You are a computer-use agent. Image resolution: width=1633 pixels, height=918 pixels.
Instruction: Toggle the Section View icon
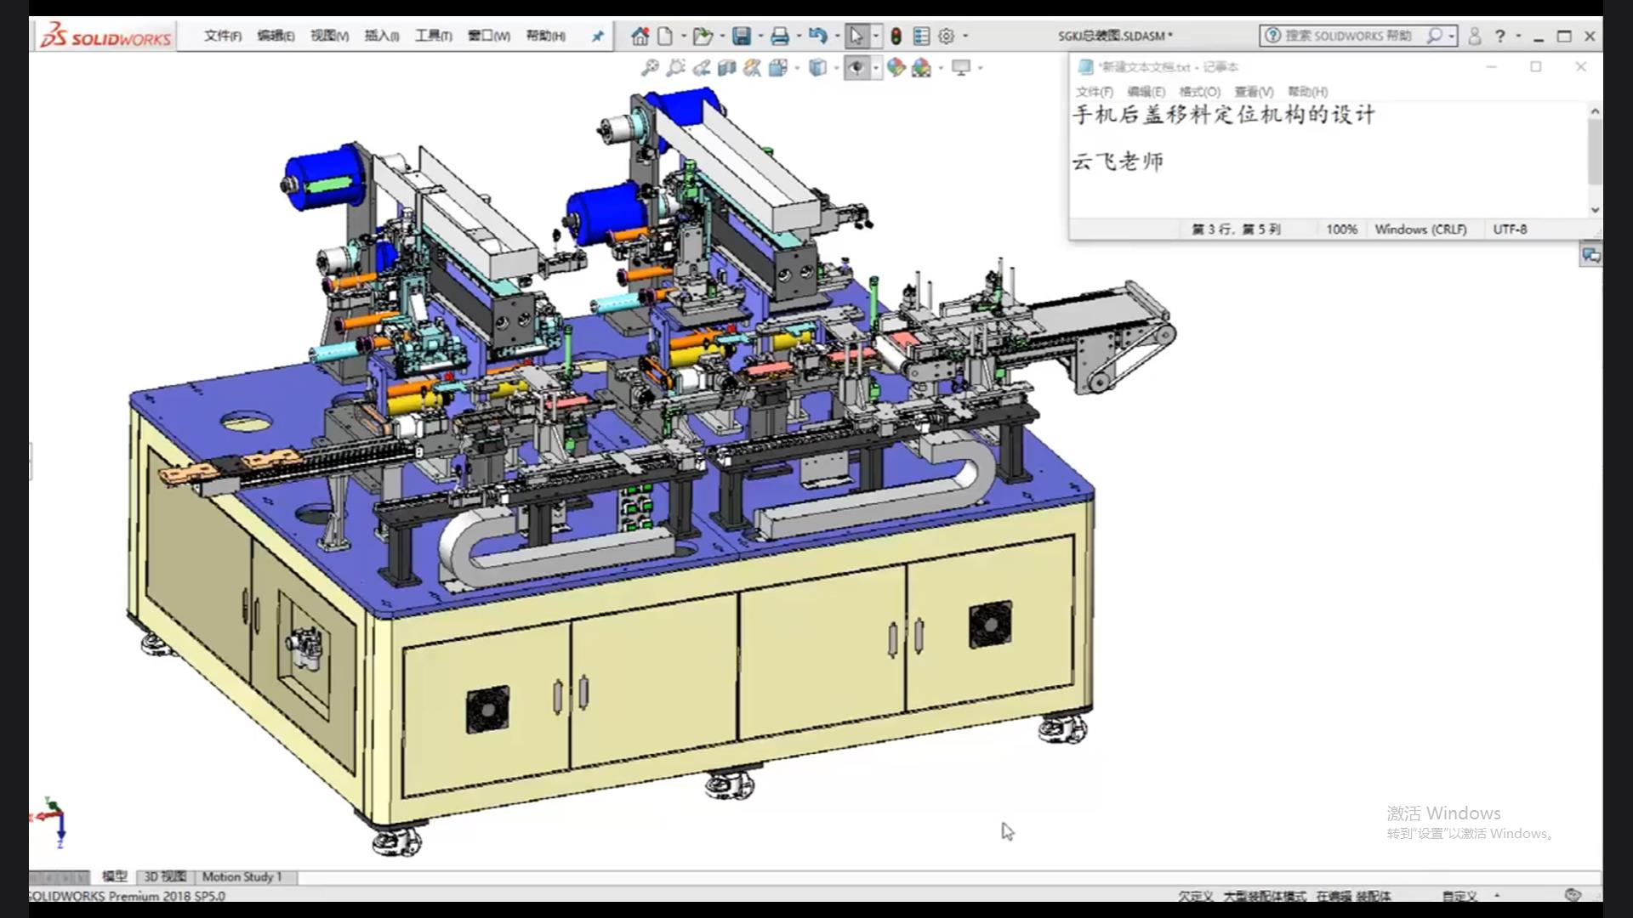(726, 67)
